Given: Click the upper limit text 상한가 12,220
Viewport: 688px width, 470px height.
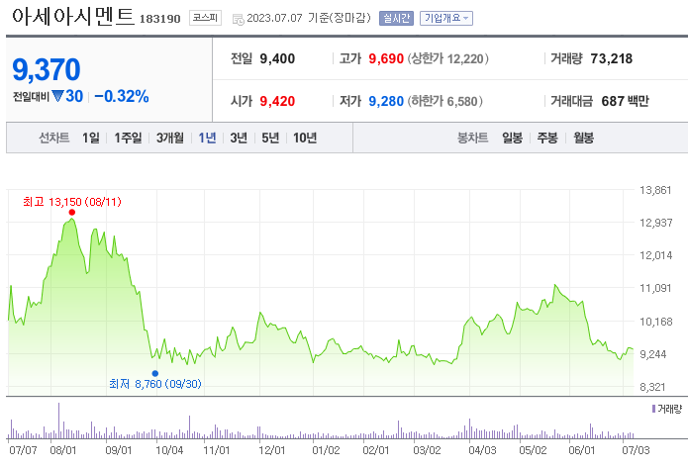Looking at the screenshot, I should [448, 58].
